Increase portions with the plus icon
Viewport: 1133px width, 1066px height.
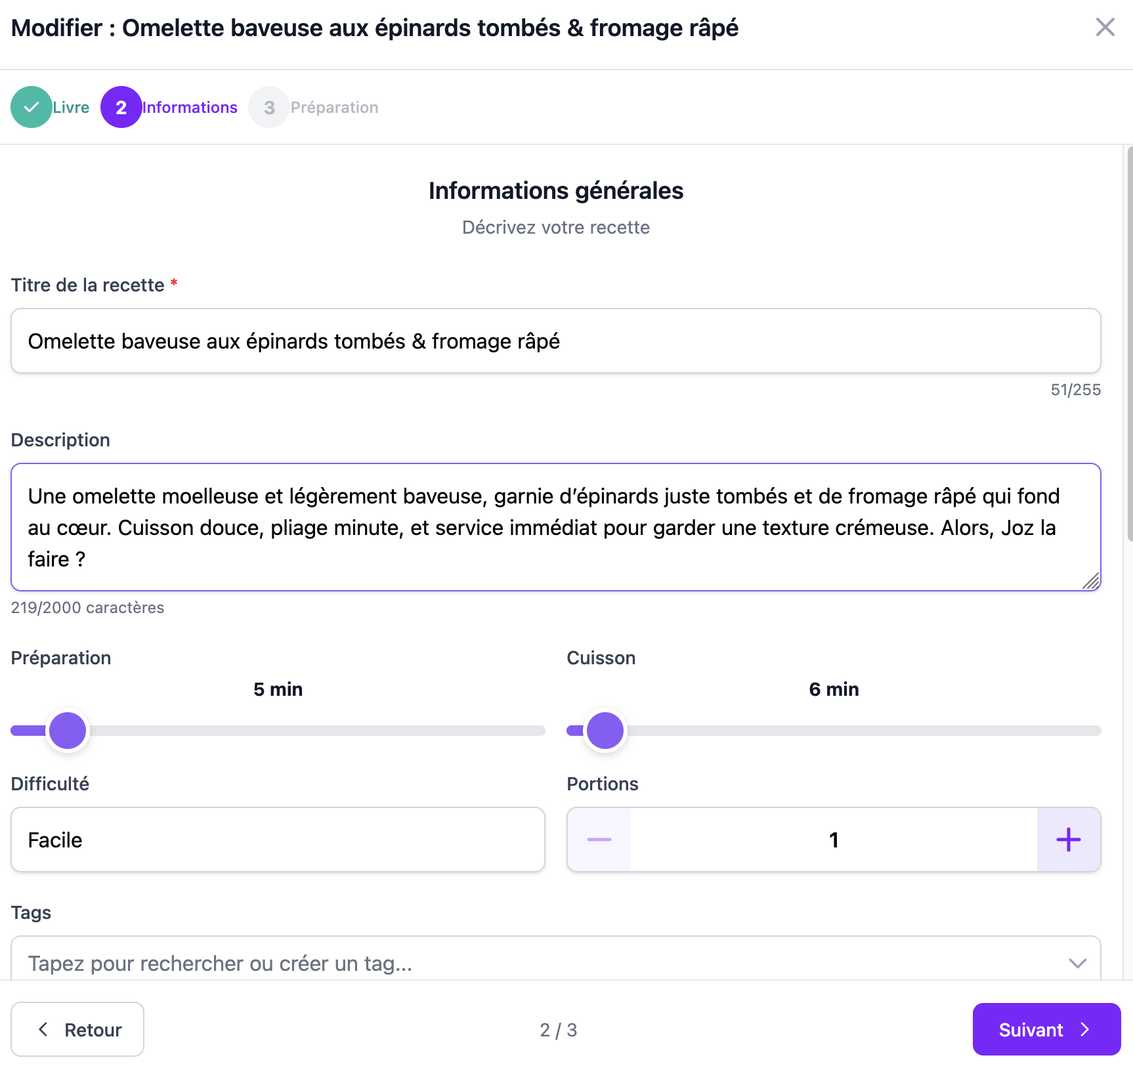(1068, 840)
